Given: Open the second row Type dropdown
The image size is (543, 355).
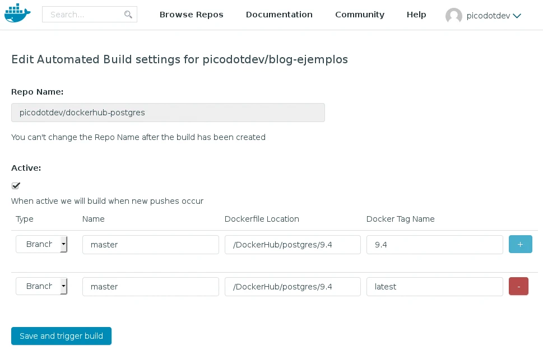Looking at the screenshot, I should (x=41, y=286).
